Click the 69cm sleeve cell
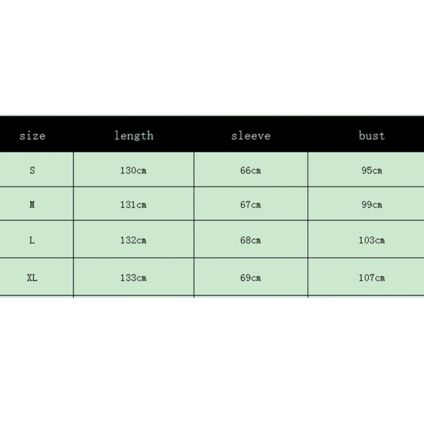424x424 pixels. pos(251,278)
